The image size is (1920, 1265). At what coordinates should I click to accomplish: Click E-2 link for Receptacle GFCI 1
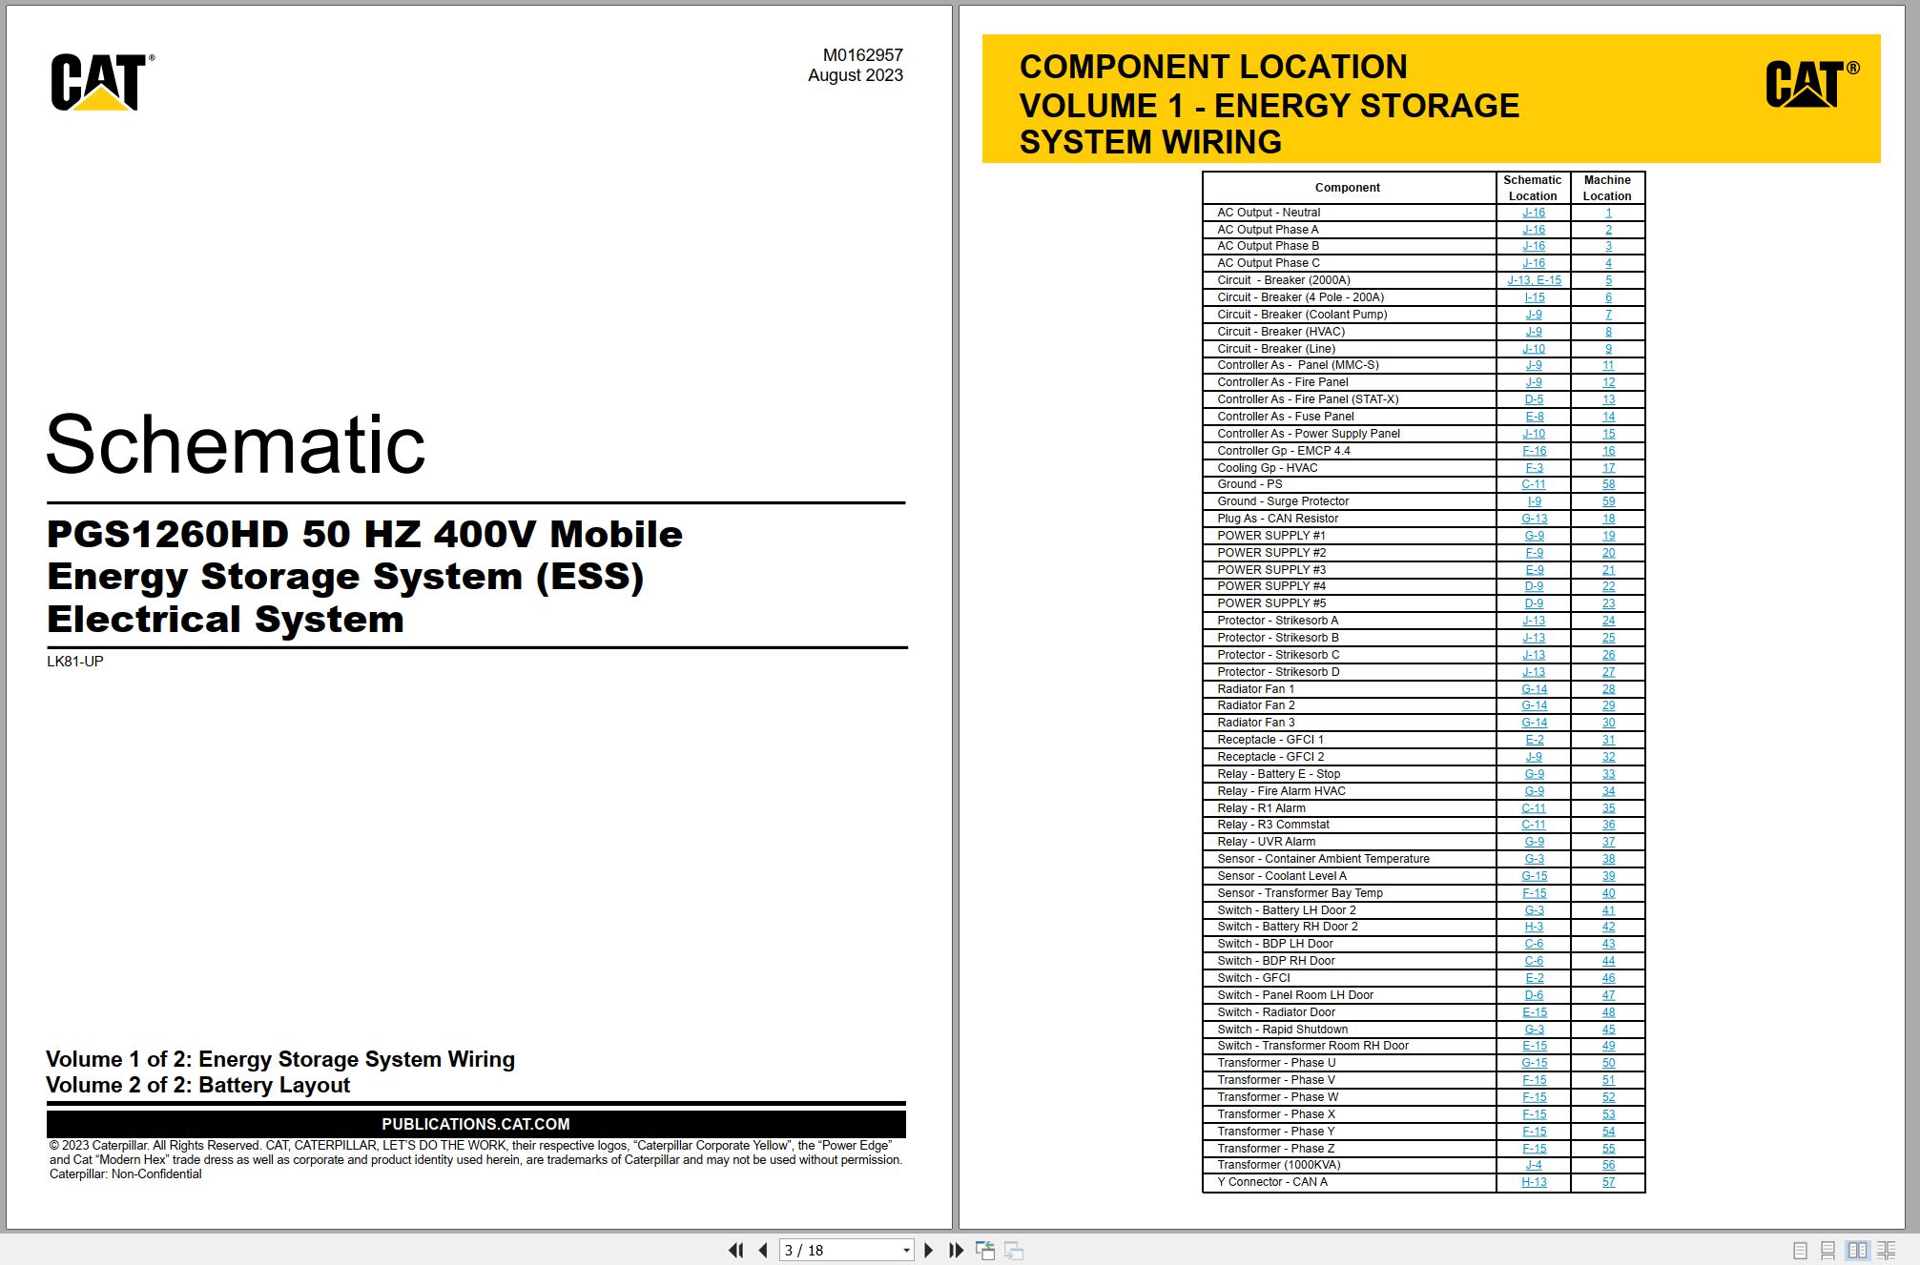(1534, 740)
